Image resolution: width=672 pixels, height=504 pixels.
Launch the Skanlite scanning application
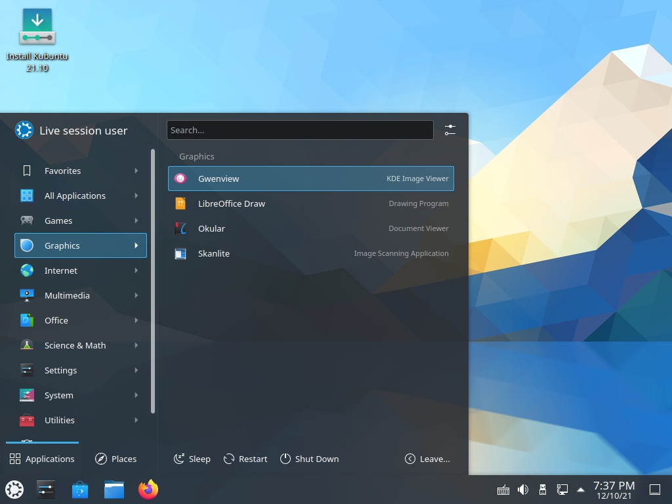tap(310, 253)
